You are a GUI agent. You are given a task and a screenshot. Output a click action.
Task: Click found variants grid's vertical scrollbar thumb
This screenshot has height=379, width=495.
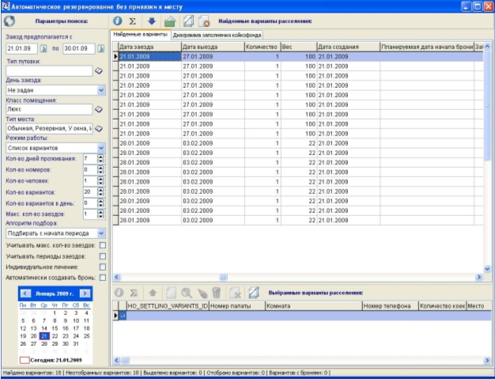pyautogui.click(x=487, y=106)
